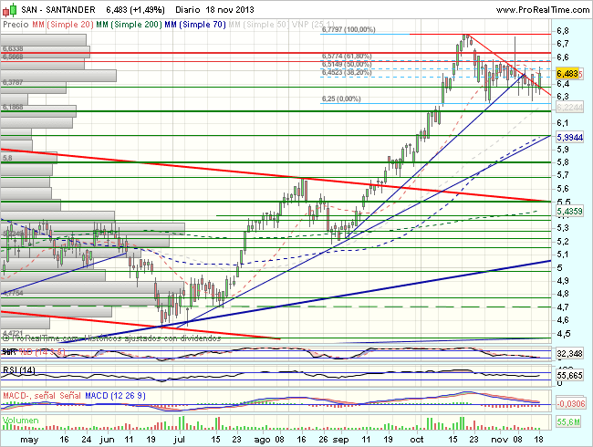Click the 4,9 price axis label
Viewport: 593px width, 447px height.
[562, 281]
